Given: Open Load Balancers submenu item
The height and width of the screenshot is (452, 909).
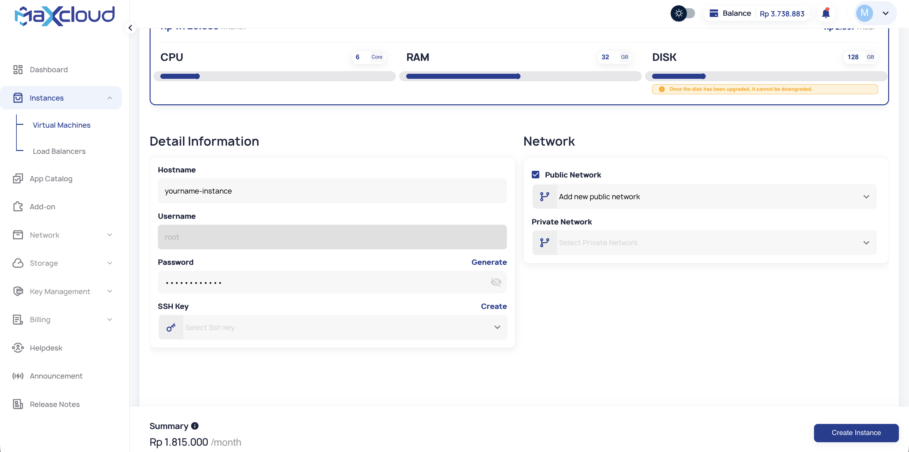Looking at the screenshot, I should pos(59,151).
